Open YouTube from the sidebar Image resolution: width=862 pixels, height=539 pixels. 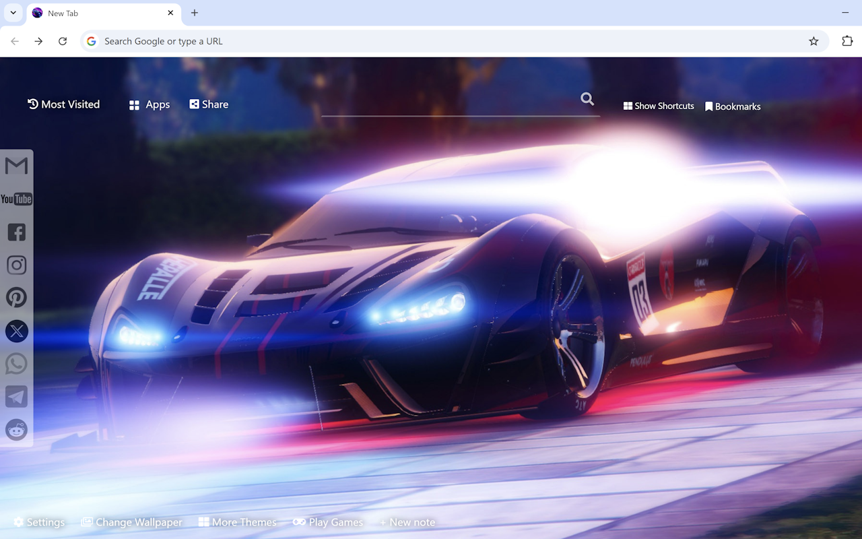pyautogui.click(x=16, y=199)
